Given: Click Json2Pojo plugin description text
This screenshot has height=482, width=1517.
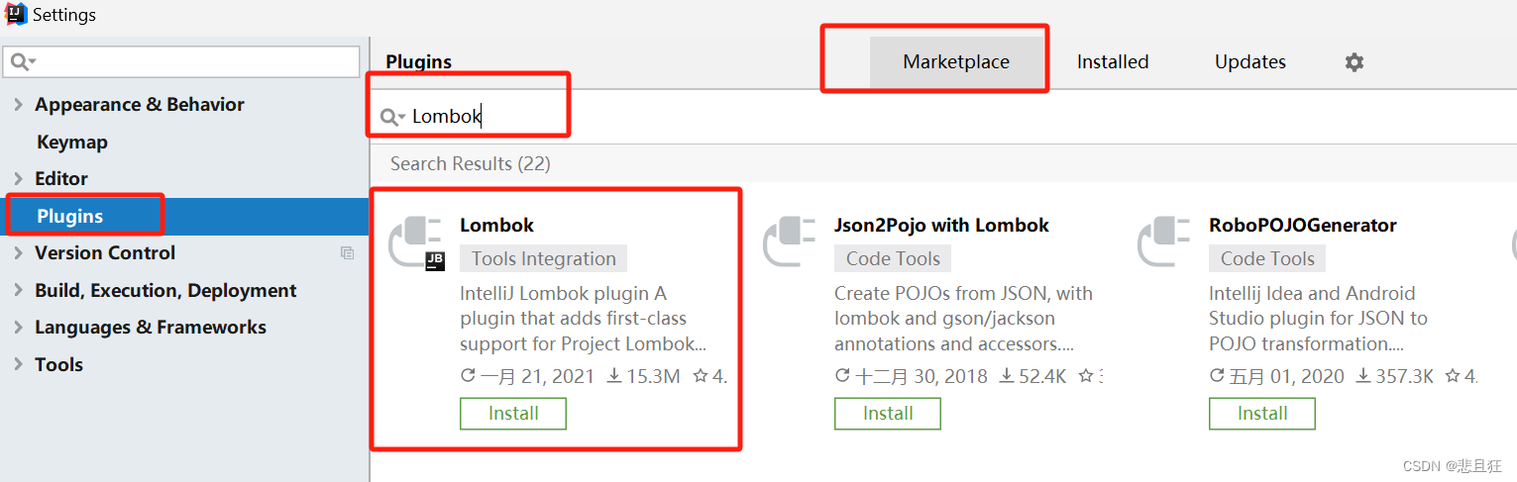Looking at the screenshot, I should click(963, 320).
